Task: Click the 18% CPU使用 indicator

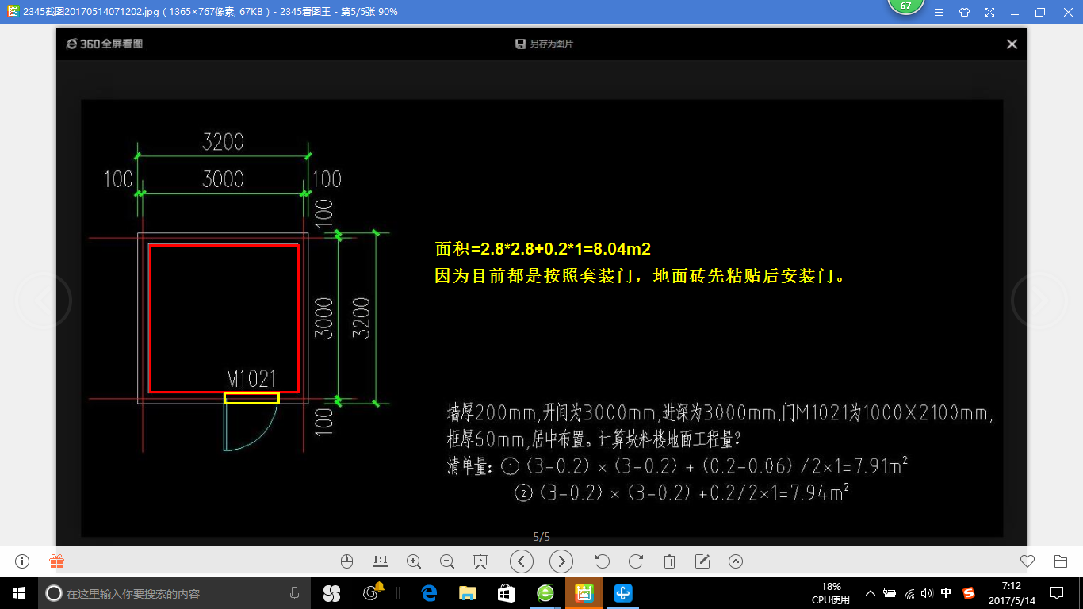Action: click(x=831, y=593)
